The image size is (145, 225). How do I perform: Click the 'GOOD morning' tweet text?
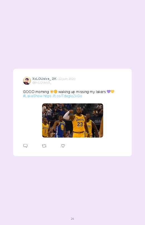tap(36, 92)
